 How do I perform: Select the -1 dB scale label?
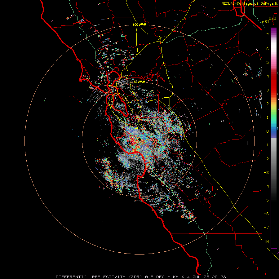tap(266, 145)
